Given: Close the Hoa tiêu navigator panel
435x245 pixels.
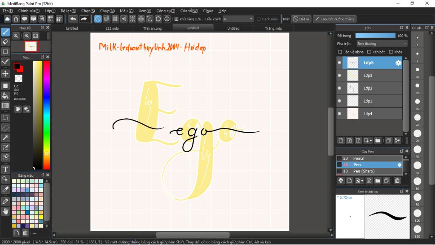Looking at the screenshot, I should pos(48,28).
